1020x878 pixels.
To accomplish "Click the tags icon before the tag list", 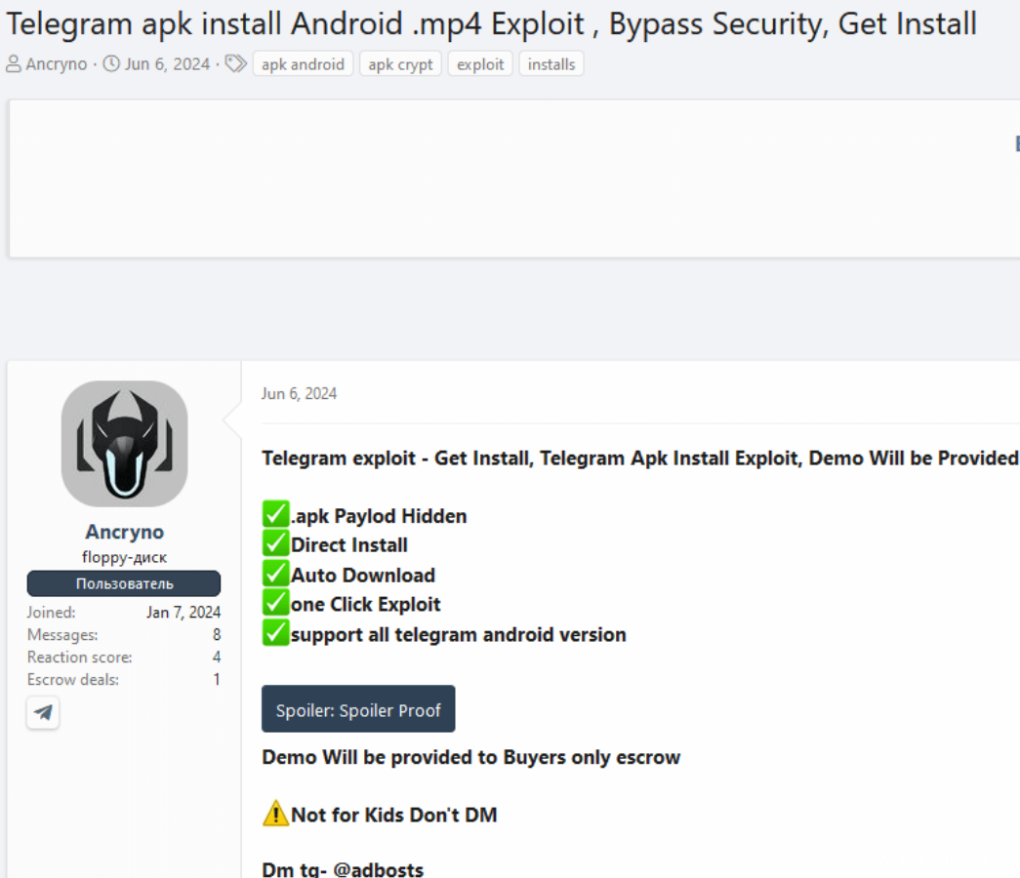I will (x=235, y=64).
